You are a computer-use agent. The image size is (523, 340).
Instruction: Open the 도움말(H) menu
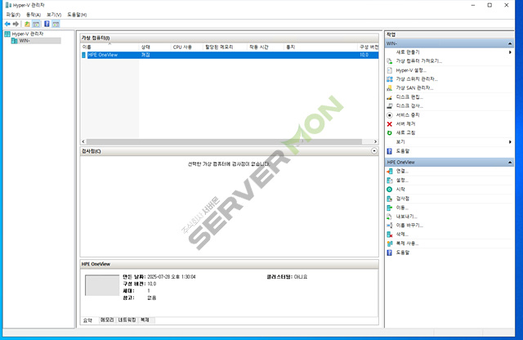pyautogui.click(x=77, y=15)
